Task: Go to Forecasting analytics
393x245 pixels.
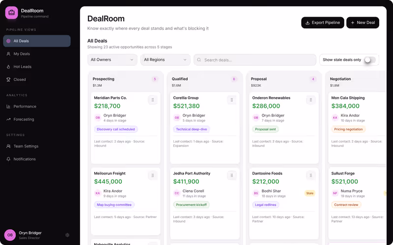Action: (37, 119)
